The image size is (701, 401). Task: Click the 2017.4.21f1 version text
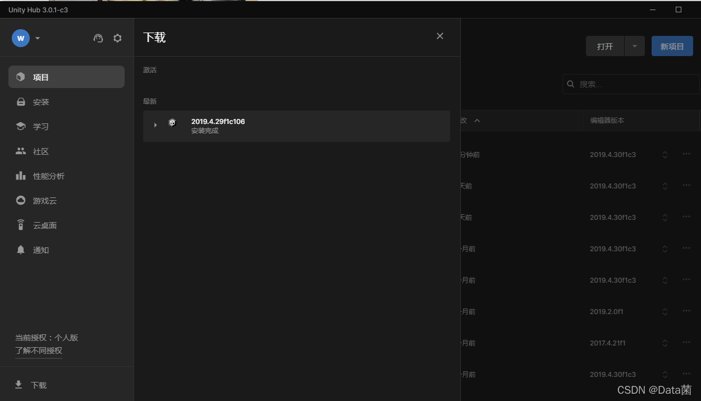(x=608, y=343)
